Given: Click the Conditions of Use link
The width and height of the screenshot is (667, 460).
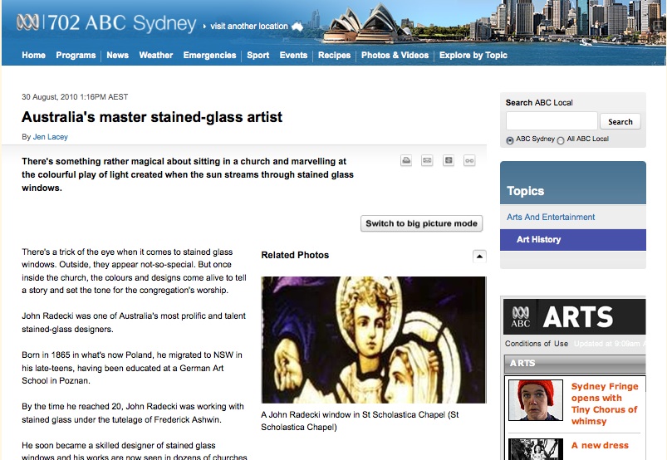Looking at the screenshot, I should click(x=537, y=344).
